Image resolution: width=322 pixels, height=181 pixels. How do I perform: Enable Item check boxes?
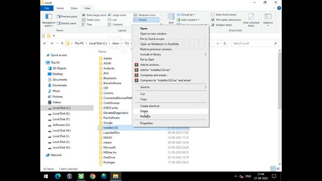point(213,15)
